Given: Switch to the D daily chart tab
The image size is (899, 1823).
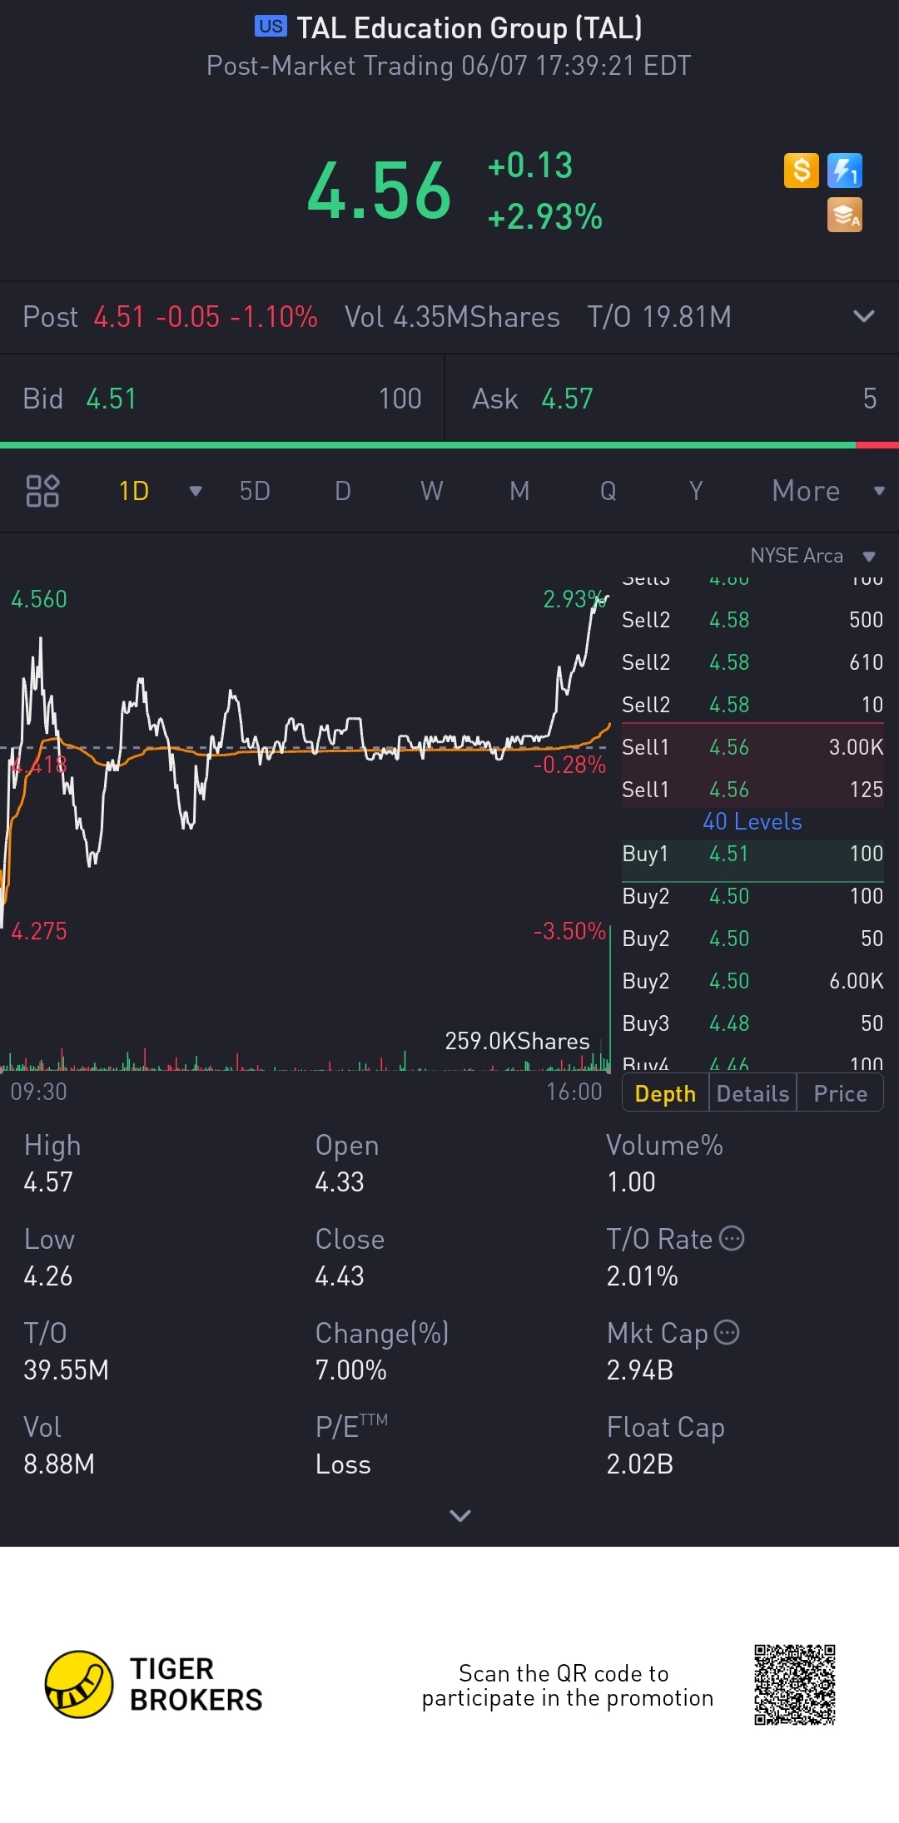Looking at the screenshot, I should coord(343,491).
